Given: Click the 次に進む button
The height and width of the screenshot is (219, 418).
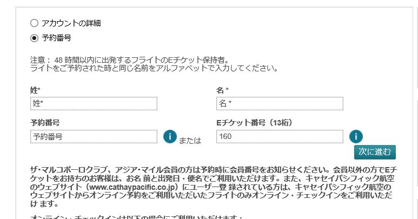Looking at the screenshot, I should point(375,152).
